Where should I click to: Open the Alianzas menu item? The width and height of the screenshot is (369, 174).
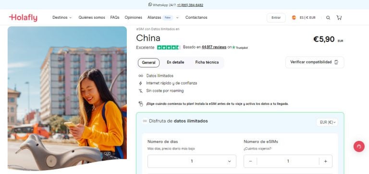[154, 18]
